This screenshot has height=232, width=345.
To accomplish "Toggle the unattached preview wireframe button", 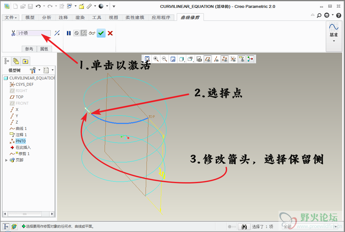I will point(84,33).
